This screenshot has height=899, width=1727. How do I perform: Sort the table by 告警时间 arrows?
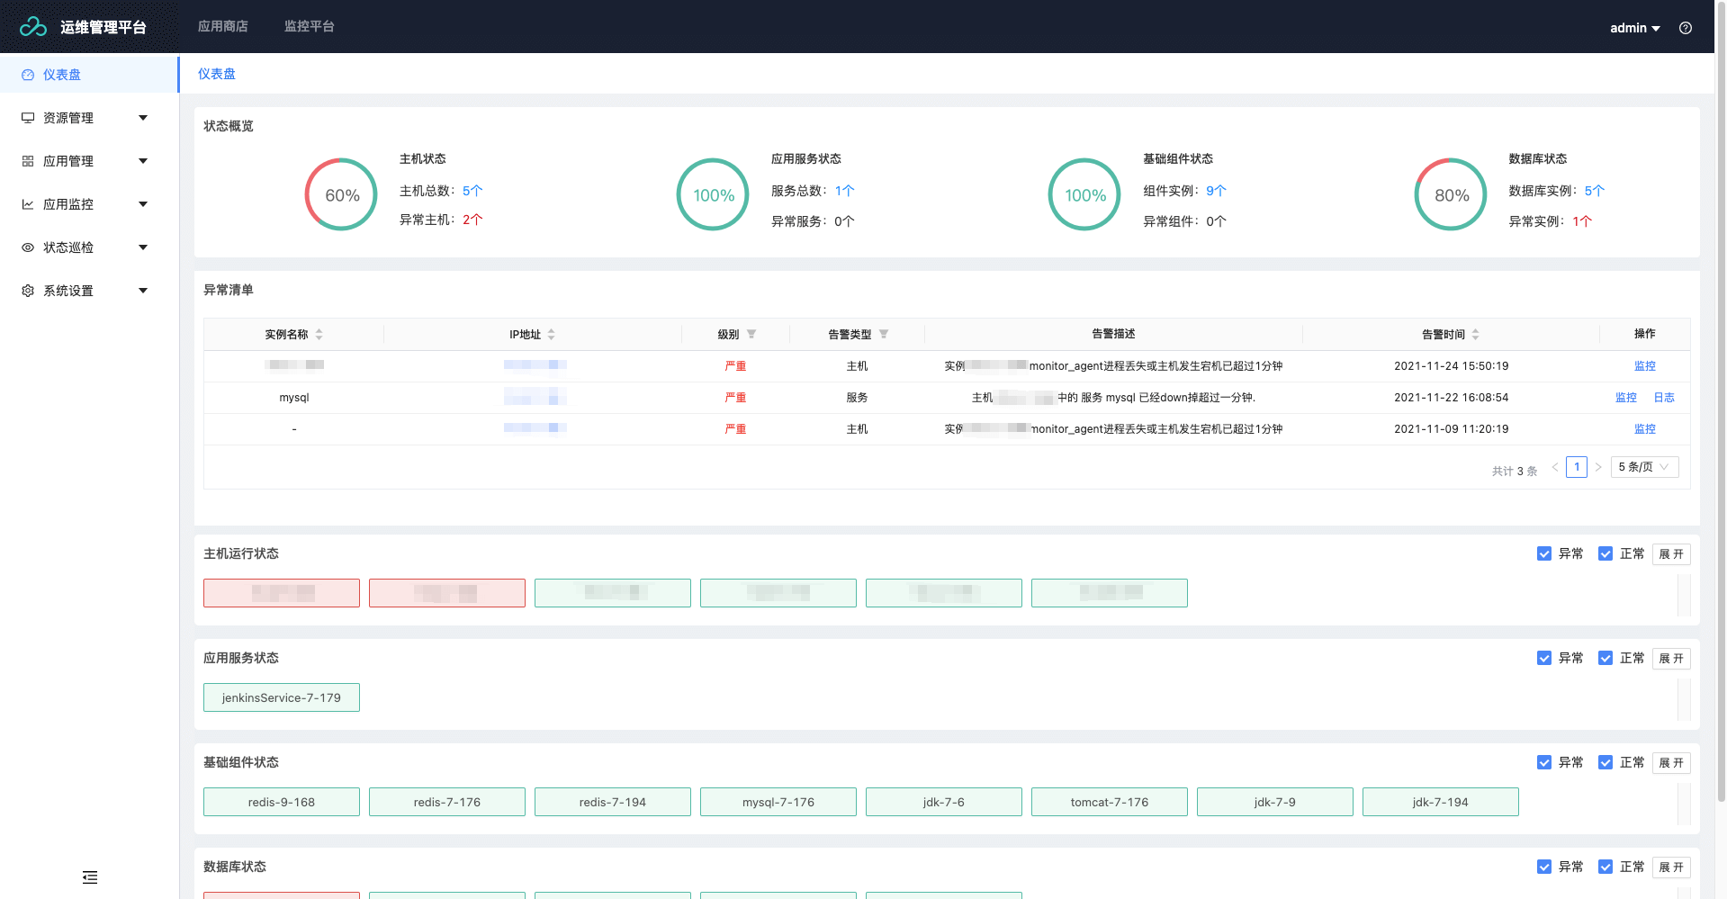point(1475,334)
